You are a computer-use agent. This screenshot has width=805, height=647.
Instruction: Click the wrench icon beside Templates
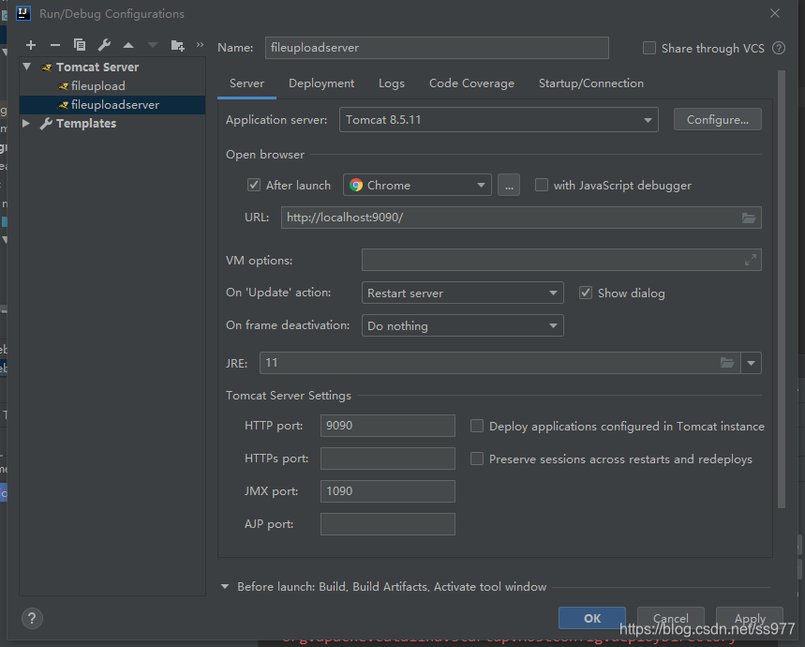click(x=46, y=124)
